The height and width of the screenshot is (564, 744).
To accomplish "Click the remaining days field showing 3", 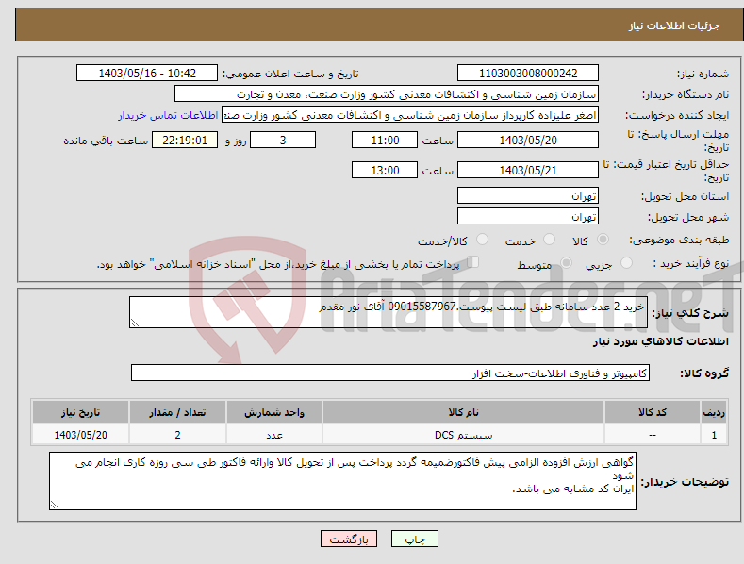I will [x=283, y=140].
